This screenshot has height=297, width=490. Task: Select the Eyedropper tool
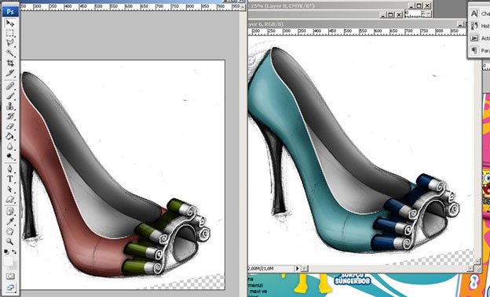(x=10, y=222)
